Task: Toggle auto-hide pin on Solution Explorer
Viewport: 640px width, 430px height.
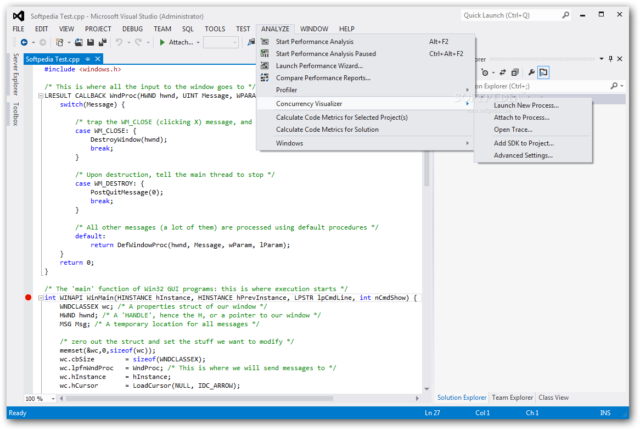Action: (610, 59)
